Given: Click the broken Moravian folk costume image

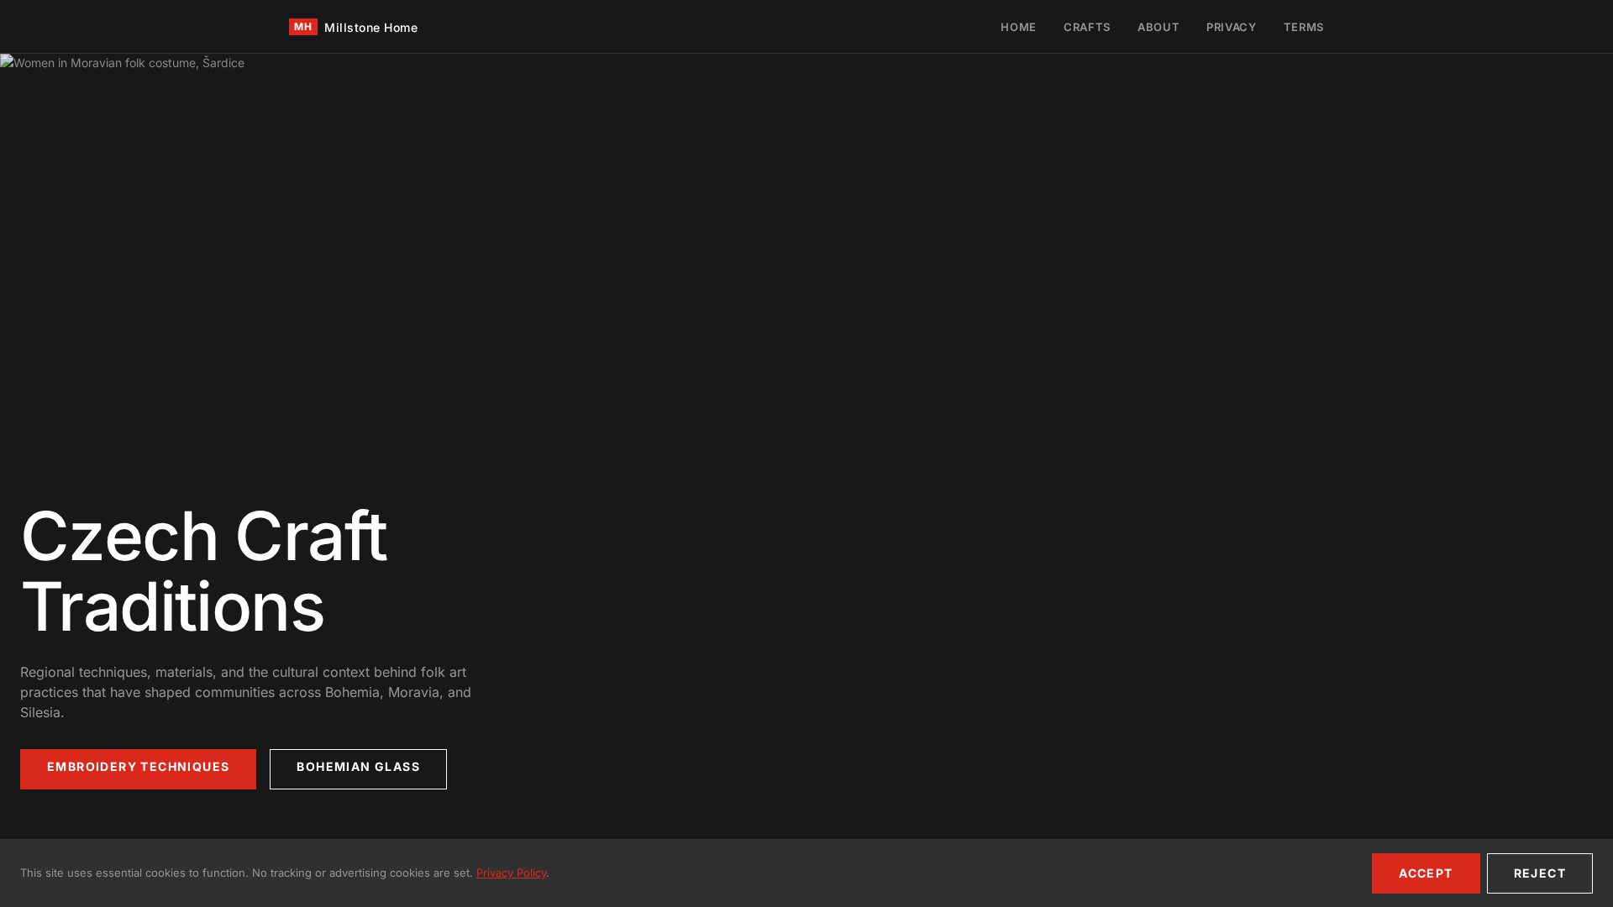Looking at the screenshot, I should click(x=123, y=63).
